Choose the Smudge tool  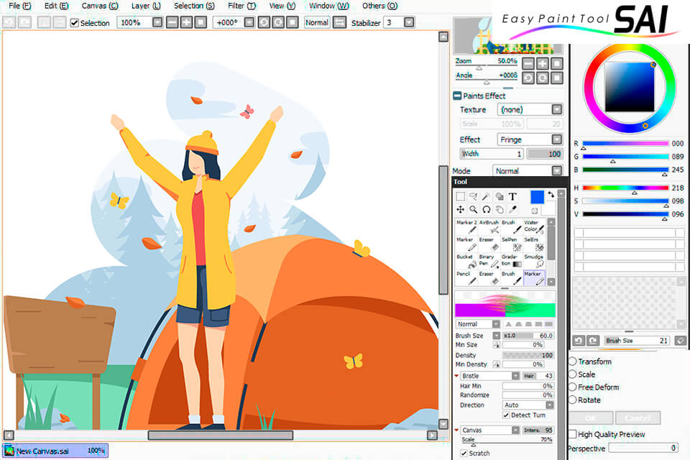tap(534, 261)
